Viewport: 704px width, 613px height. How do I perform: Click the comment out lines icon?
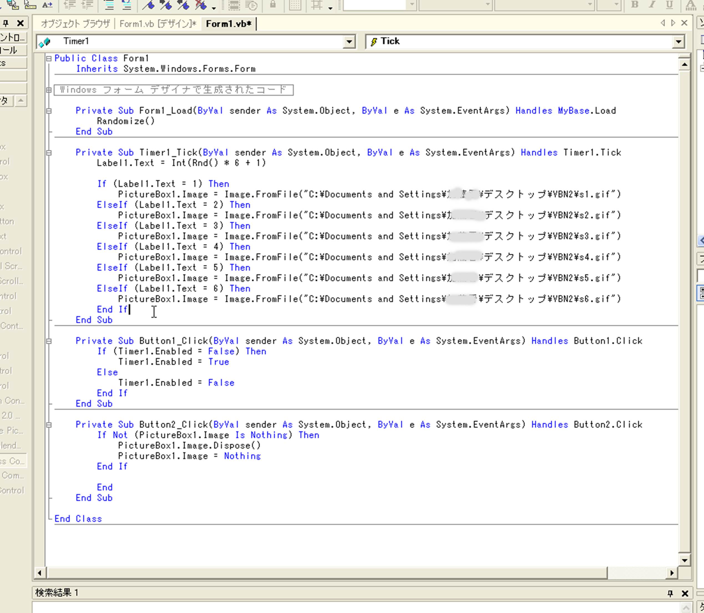coord(109,5)
